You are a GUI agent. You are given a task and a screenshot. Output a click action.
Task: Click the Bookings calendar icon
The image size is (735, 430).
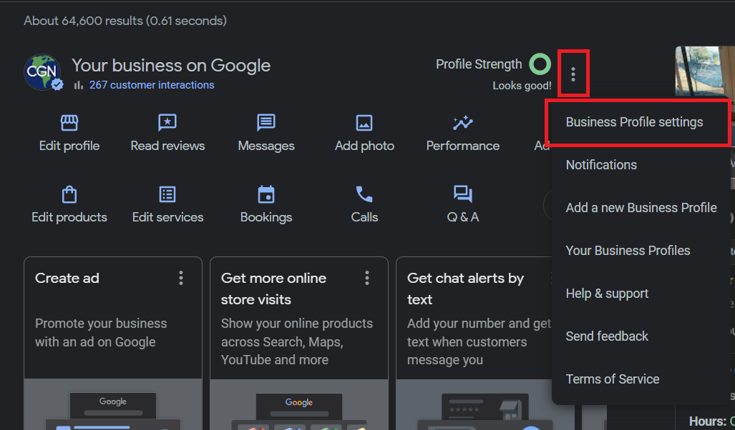[x=266, y=194]
